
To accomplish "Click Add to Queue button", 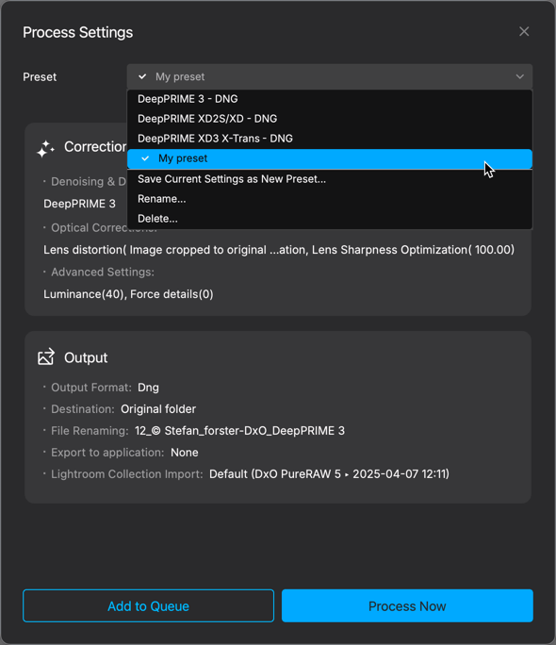I will click(x=148, y=606).
